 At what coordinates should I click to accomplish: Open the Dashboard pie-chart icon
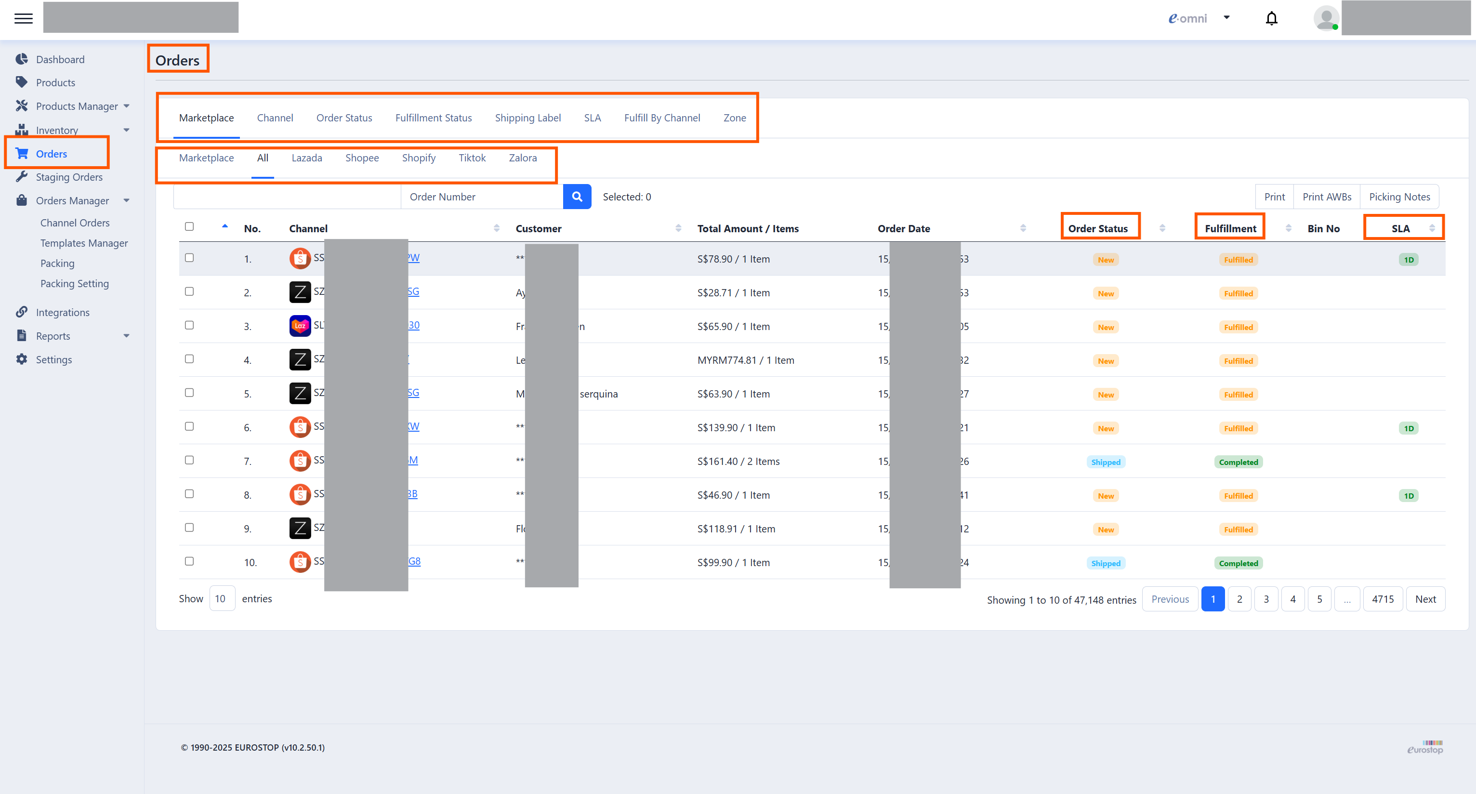[22, 59]
